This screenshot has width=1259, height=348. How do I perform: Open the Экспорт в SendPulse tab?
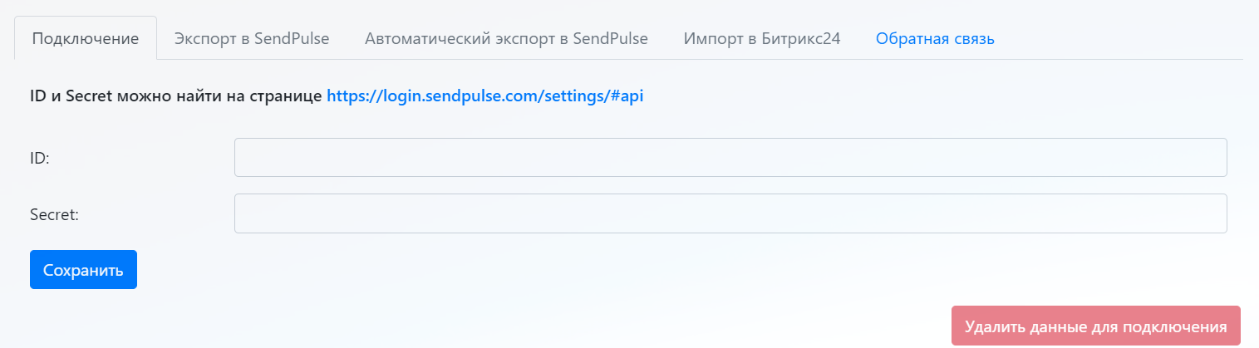pos(252,38)
